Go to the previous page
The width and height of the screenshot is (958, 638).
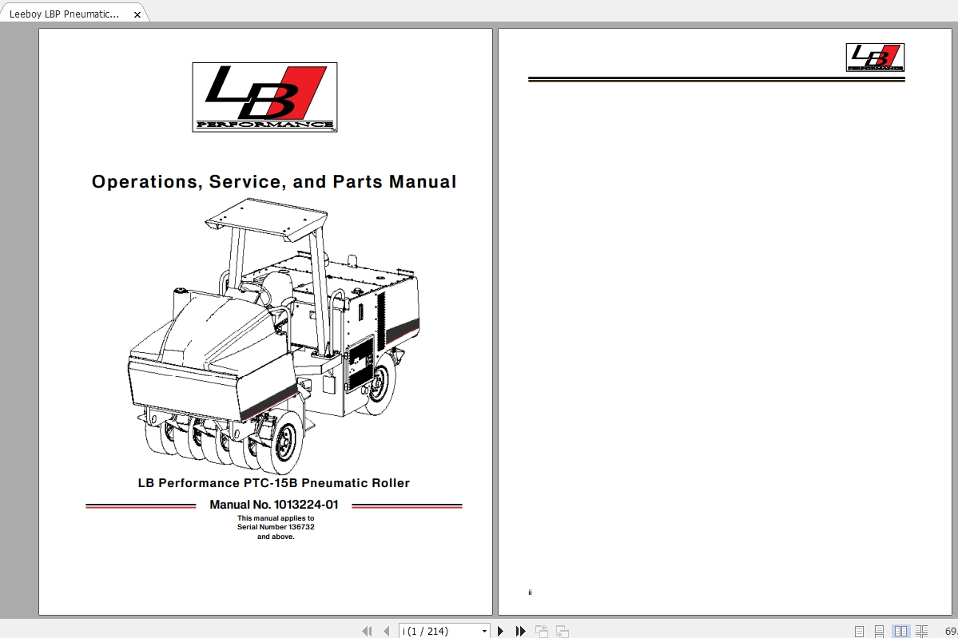tap(386, 631)
